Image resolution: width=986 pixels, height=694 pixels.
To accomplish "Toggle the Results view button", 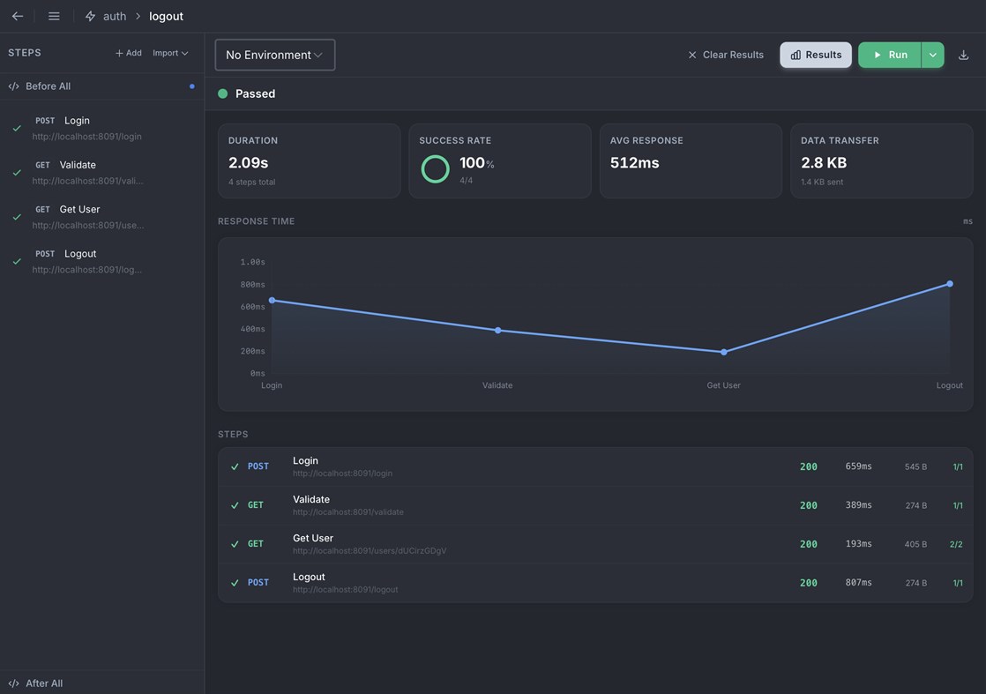I will (x=816, y=55).
